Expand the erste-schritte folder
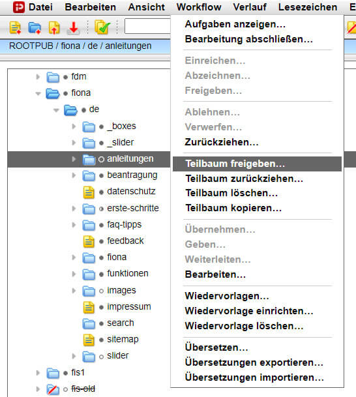356x397 pixels. tap(74, 209)
